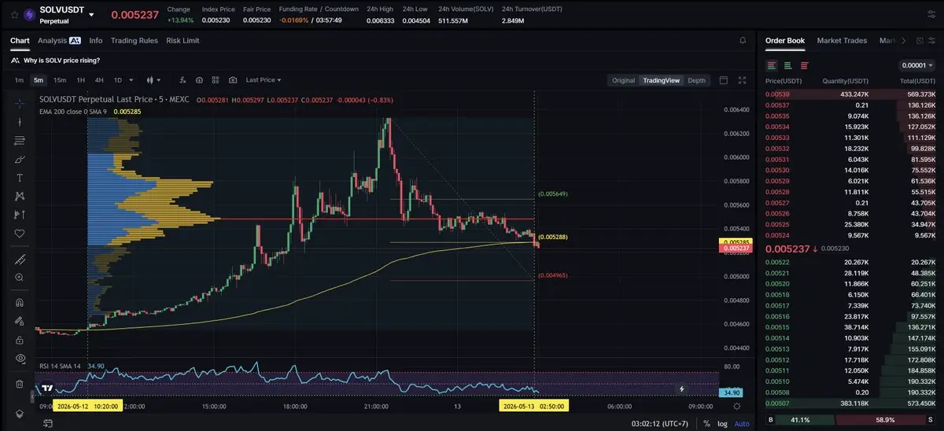The height and width of the screenshot is (431, 944).
Task: Switch to the Chart tab
Action: click(x=20, y=40)
